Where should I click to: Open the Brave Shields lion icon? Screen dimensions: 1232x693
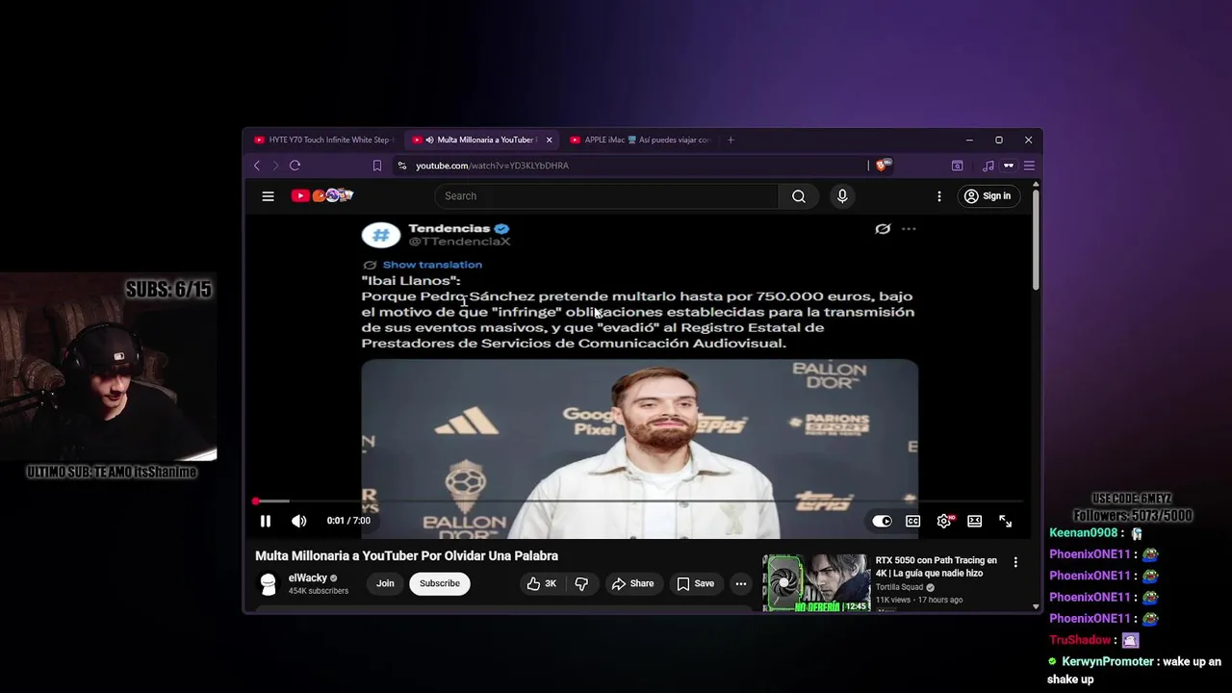coord(883,166)
